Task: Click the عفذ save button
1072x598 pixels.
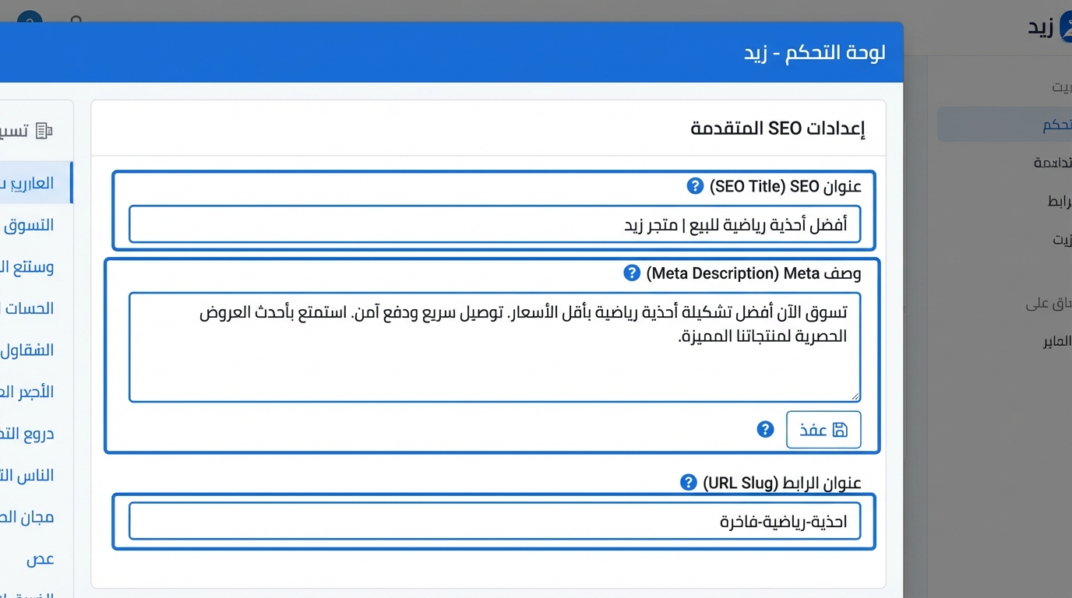Action: [x=823, y=429]
